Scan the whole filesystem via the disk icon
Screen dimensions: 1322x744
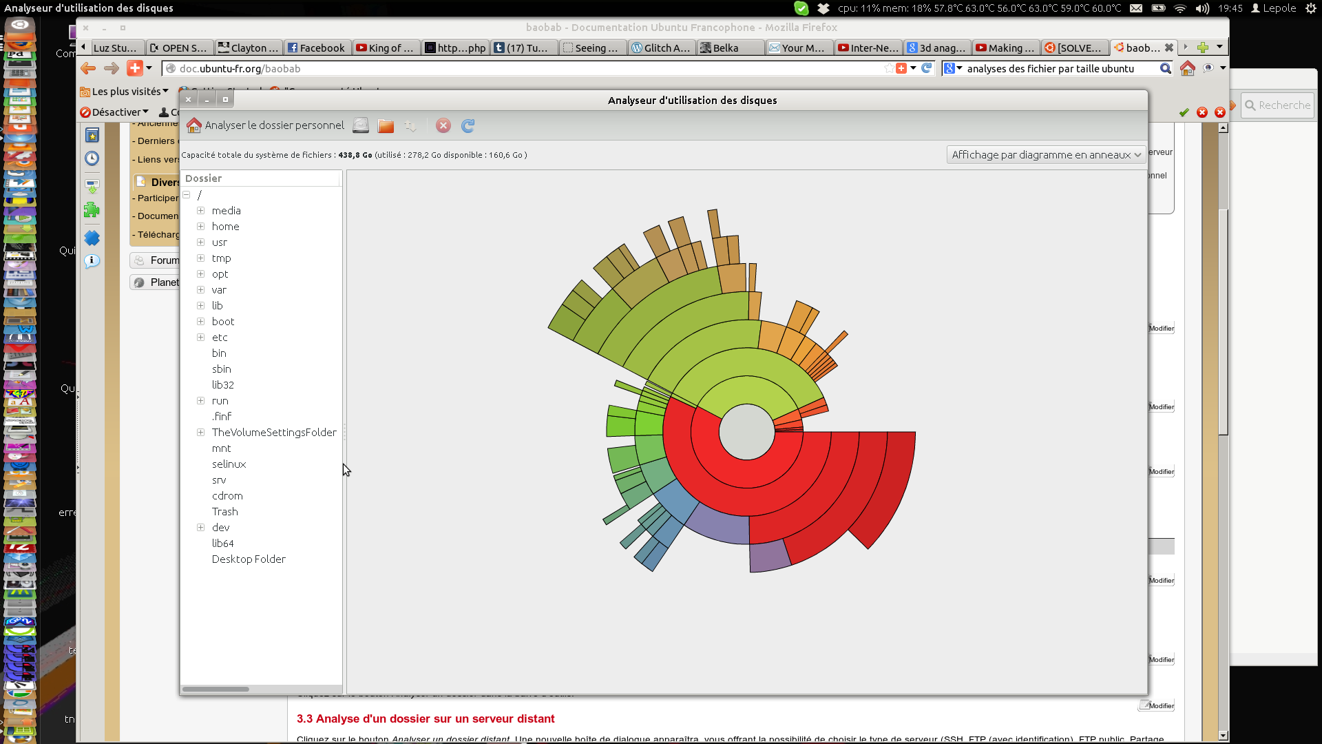(x=361, y=125)
